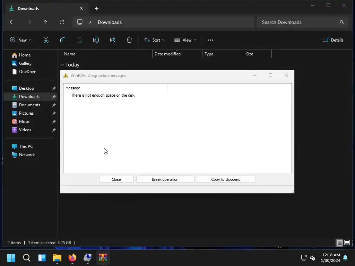355x266 pixels.
Task: Click the Rename icon in toolbar
Action: (96, 40)
